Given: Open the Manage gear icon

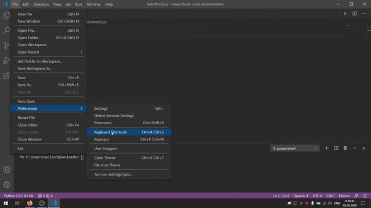Looking at the screenshot, I should coord(6,184).
